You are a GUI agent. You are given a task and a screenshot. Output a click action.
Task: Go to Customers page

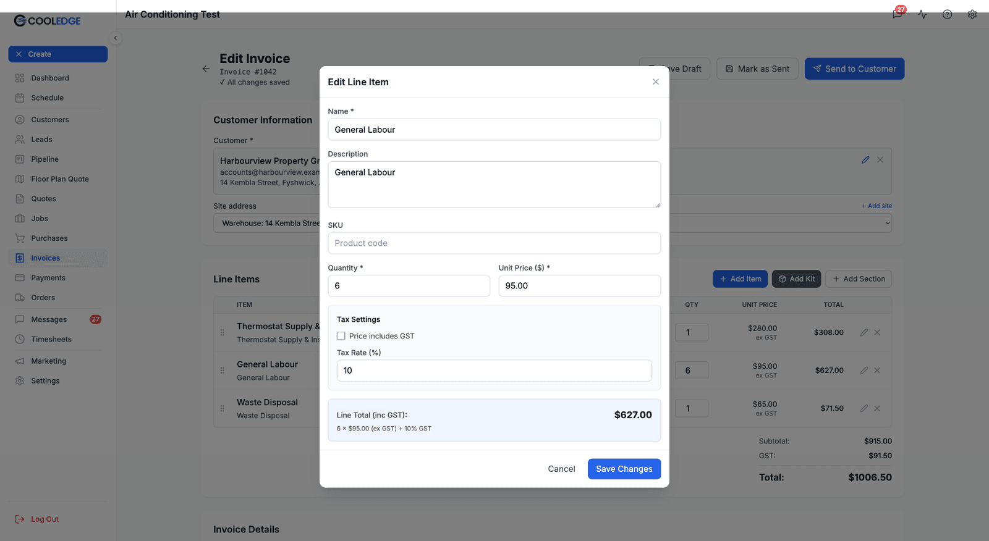point(58,120)
